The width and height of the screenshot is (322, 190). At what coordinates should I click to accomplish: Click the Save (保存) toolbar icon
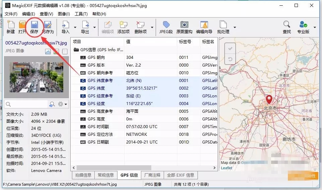click(x=34, y=25)
